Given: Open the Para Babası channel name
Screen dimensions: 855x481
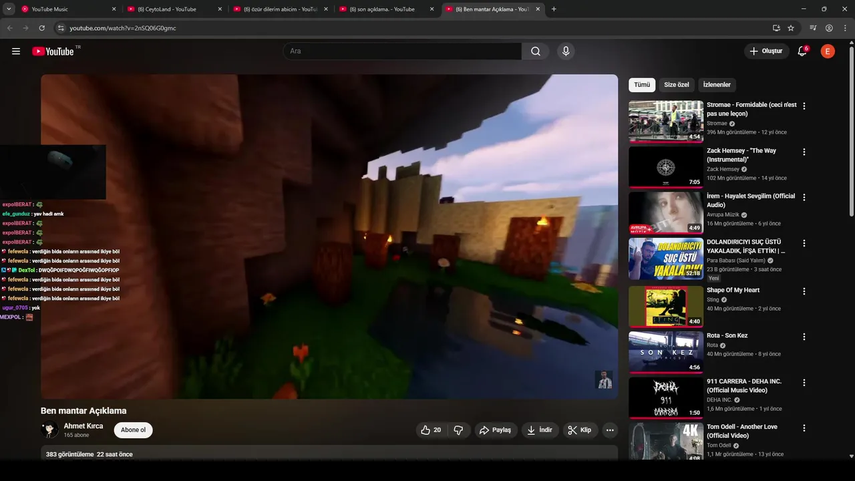Looking at the screenshot, I should pos(735,261).
